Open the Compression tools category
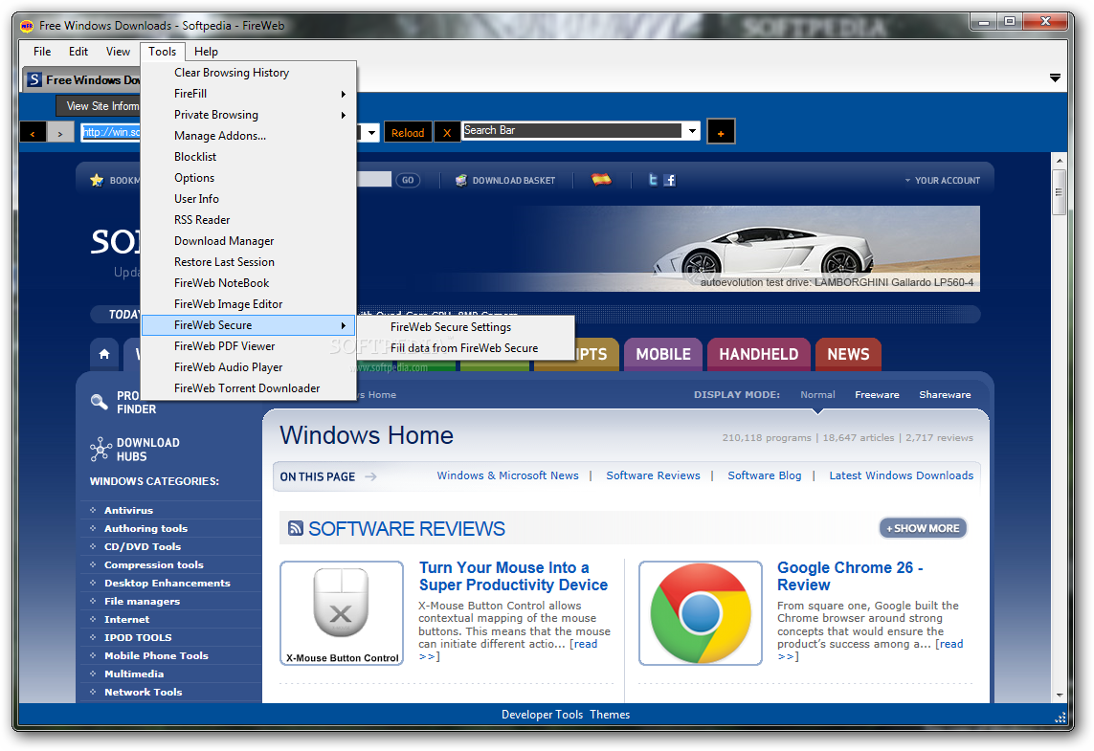Screen dimensions: 1094x751 153,564
